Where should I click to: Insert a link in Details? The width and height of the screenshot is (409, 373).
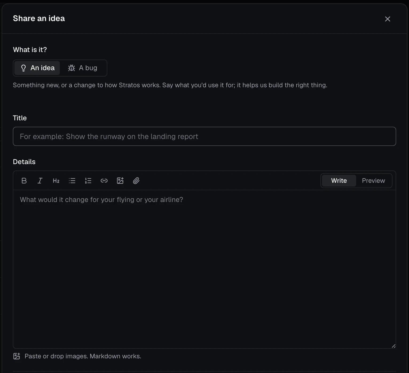point(104,181)
